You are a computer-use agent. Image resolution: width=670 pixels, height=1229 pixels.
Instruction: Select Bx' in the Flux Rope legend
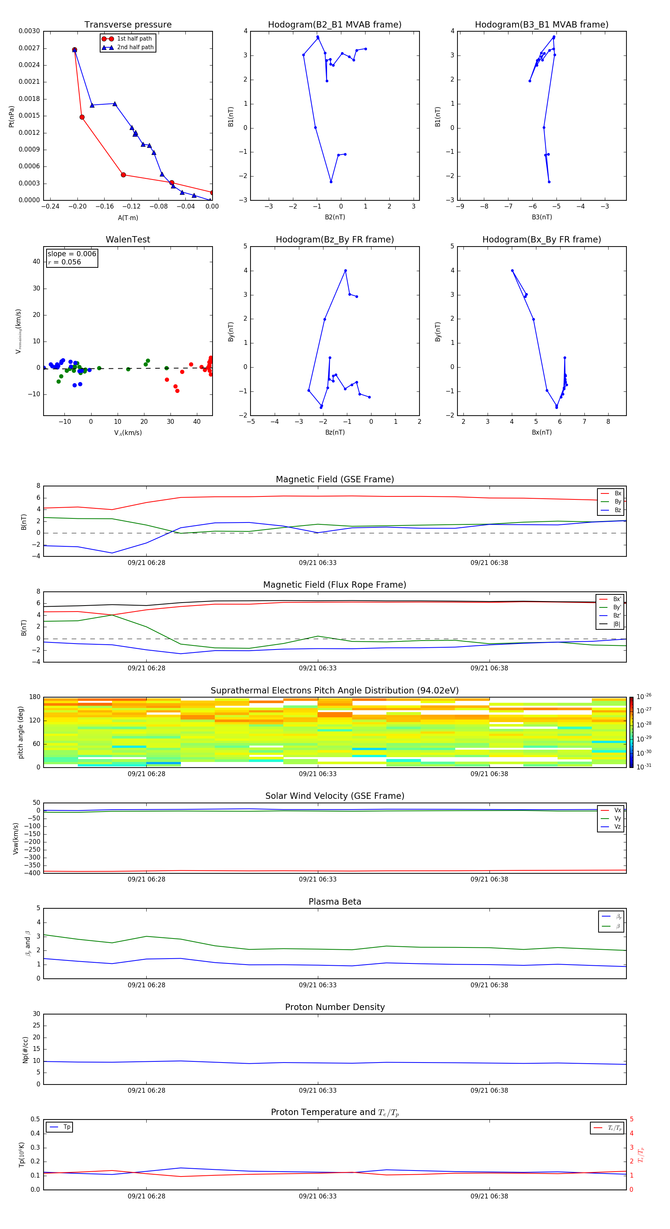click(610, 599)
